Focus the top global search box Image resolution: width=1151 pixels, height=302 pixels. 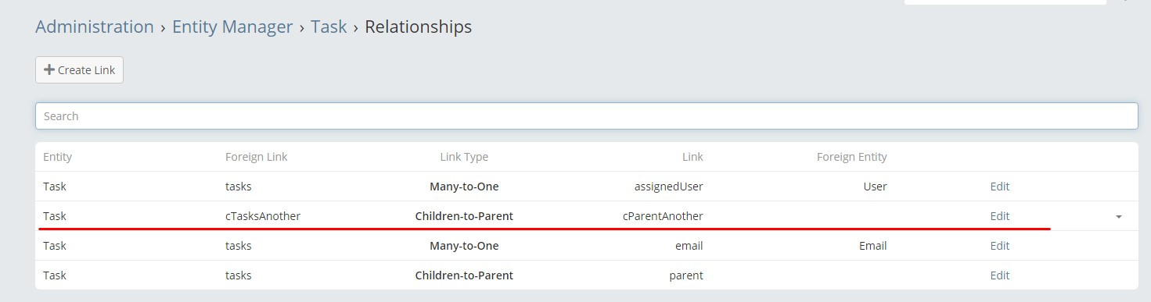[1005, 2]
